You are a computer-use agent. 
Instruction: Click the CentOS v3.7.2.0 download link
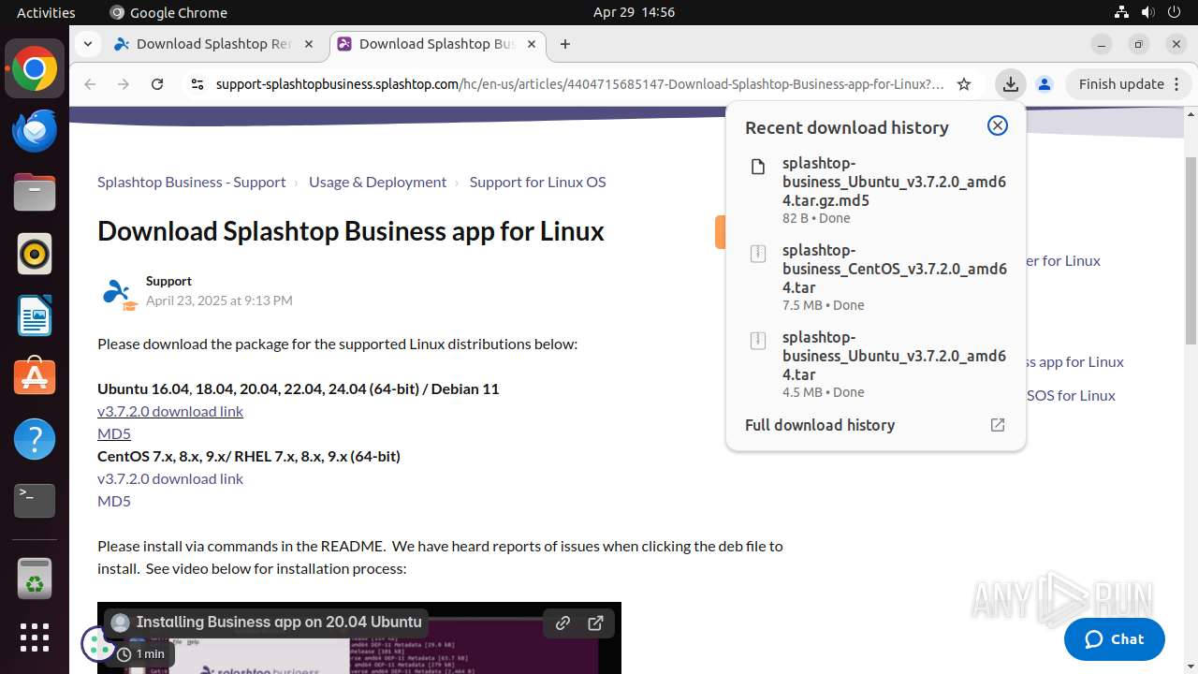pyautogui.click(x=170, y=478)
